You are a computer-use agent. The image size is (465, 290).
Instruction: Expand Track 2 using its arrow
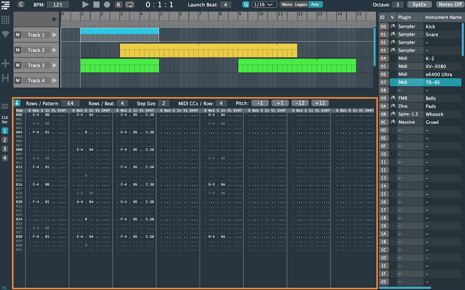tap(54, 50)
